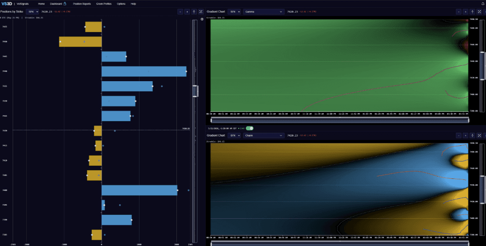Open the Greek Profiles menu

tap(104, 4)
